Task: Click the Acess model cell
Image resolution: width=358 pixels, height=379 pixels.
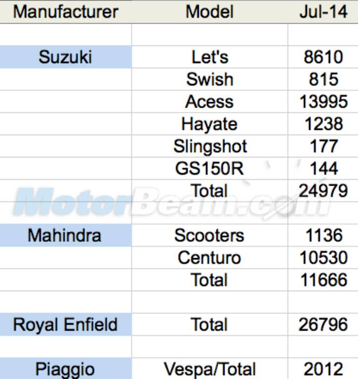Action: 210,102
